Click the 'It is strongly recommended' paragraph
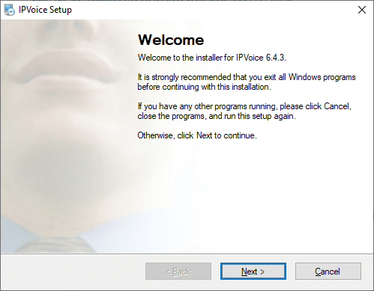 [247, 82]
